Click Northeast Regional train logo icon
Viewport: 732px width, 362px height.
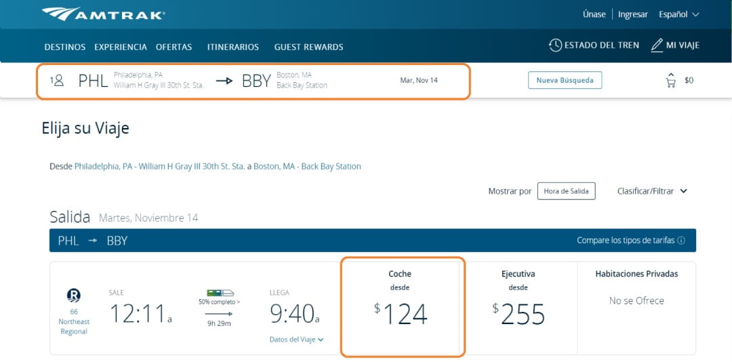73,295
